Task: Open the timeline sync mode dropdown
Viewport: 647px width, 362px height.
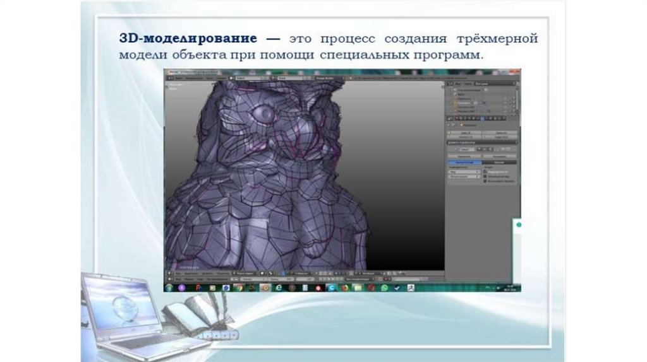Action: click(x=360, y=279)
